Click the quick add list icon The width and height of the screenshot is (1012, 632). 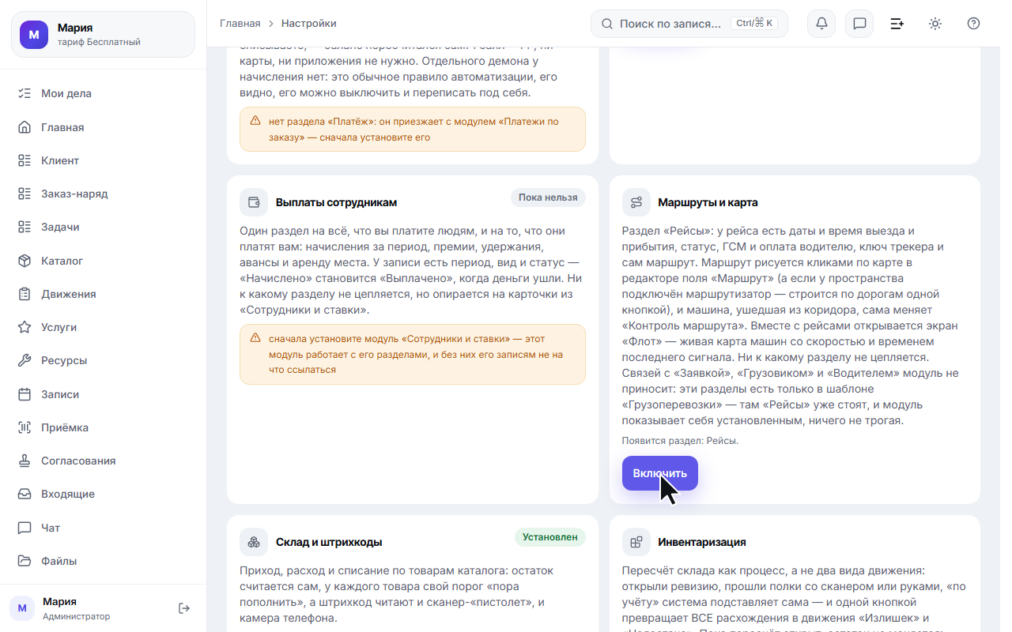(x=897, y=24)
